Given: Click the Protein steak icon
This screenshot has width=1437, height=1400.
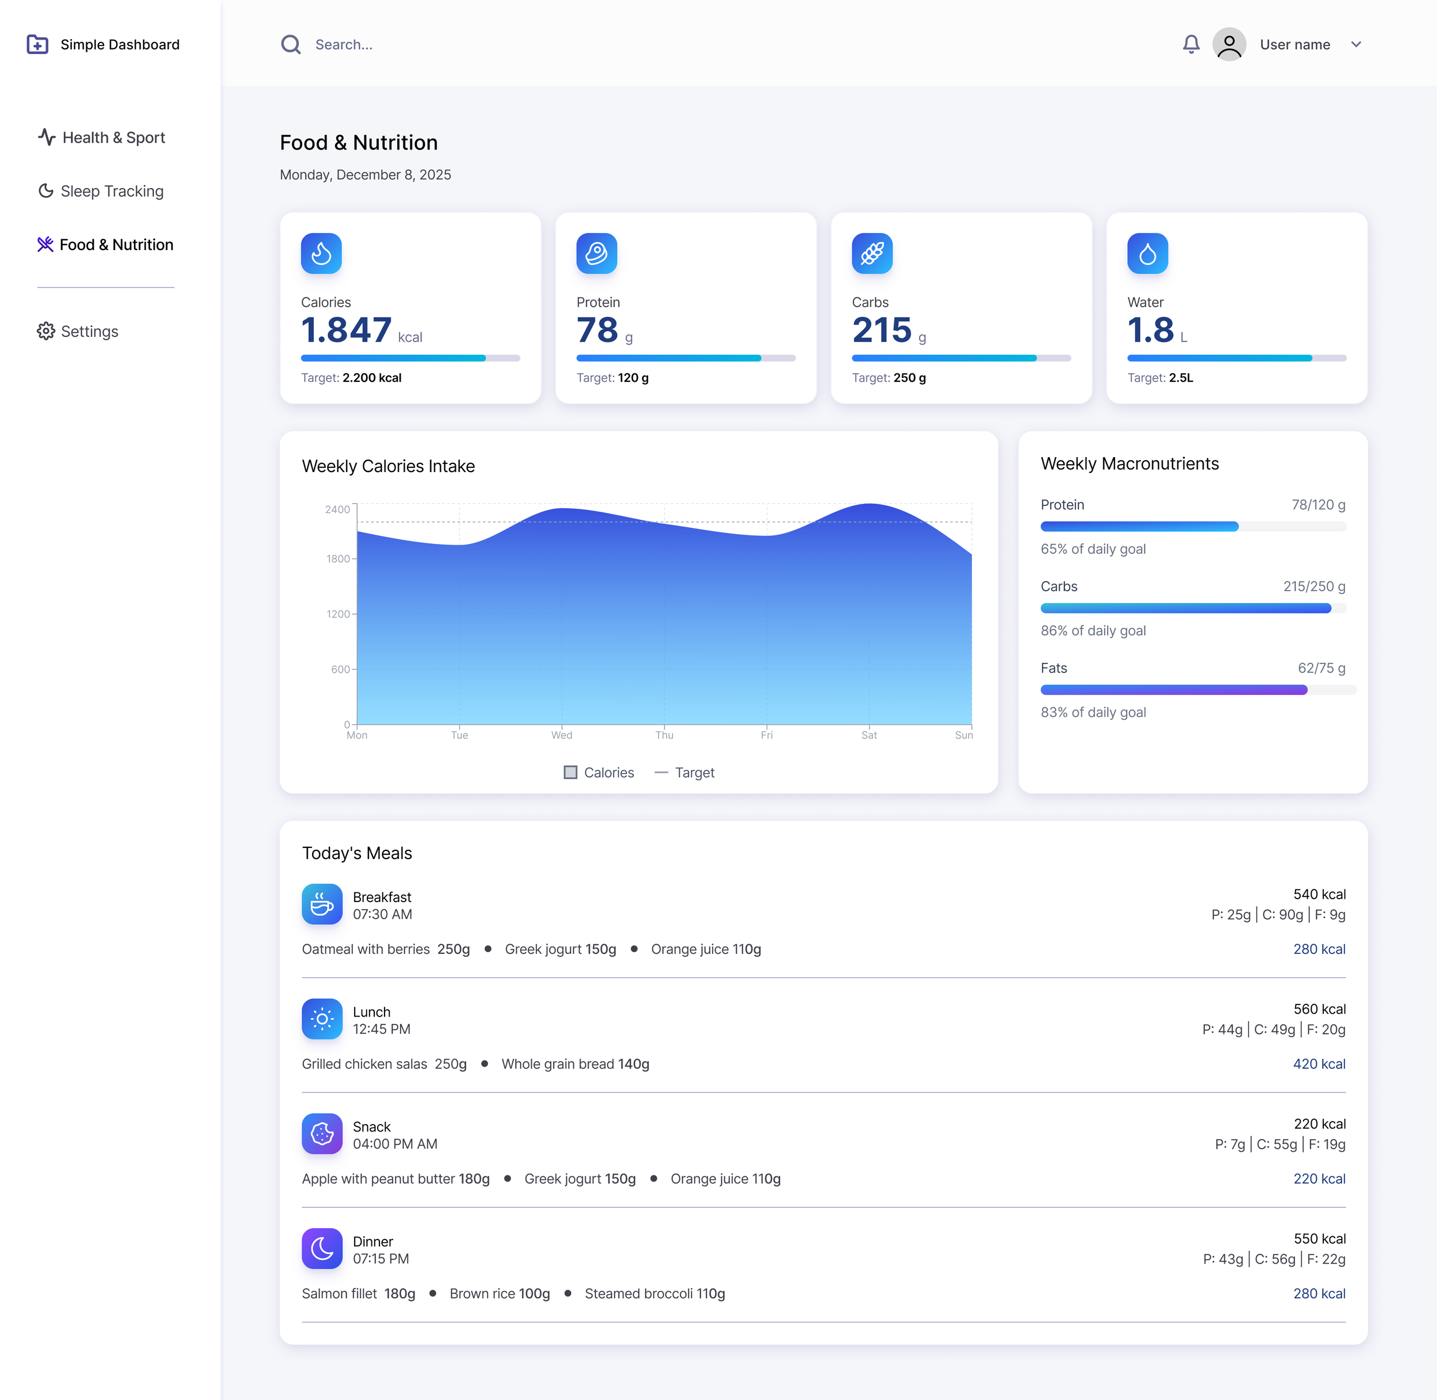Looking at the screenshot, I should [596, 254].
